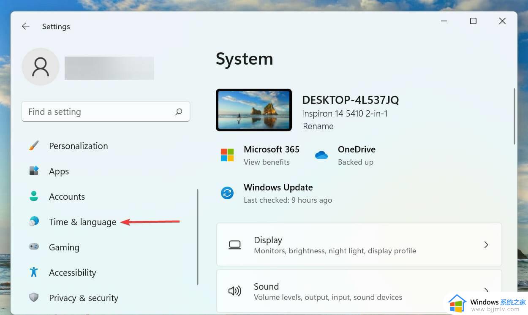
Task: Click the System page heading
Action: click(x=244, y=59)
